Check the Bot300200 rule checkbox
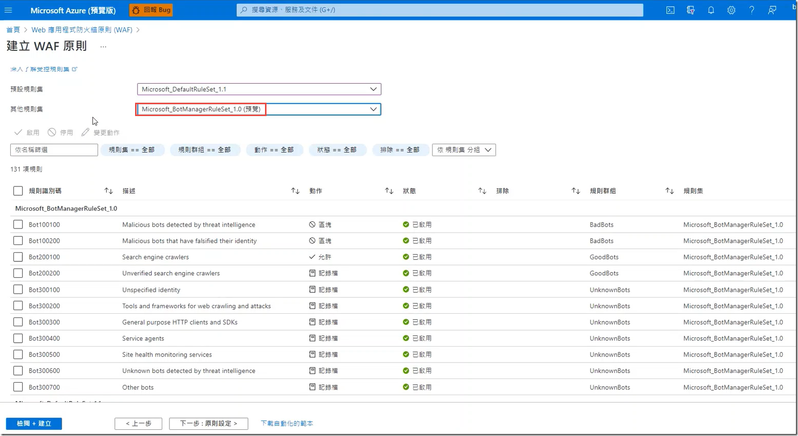 (18, 306)
